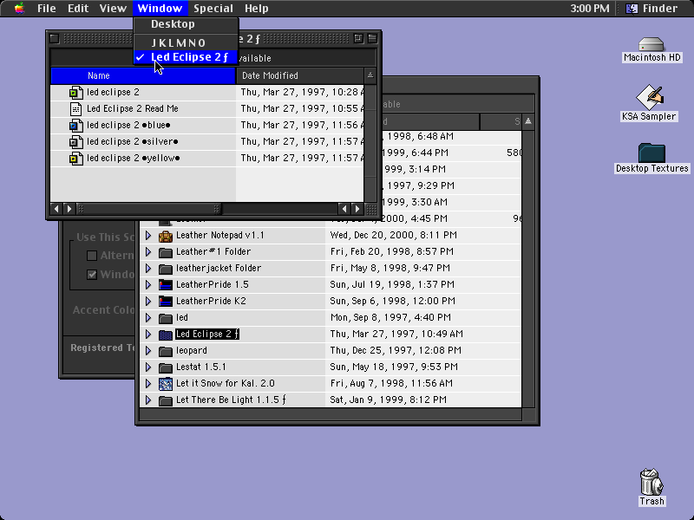Image resolution: width=694 pixels, height=520 pixels.
Task: Open the File menu
Action: (x=47, y=9)
